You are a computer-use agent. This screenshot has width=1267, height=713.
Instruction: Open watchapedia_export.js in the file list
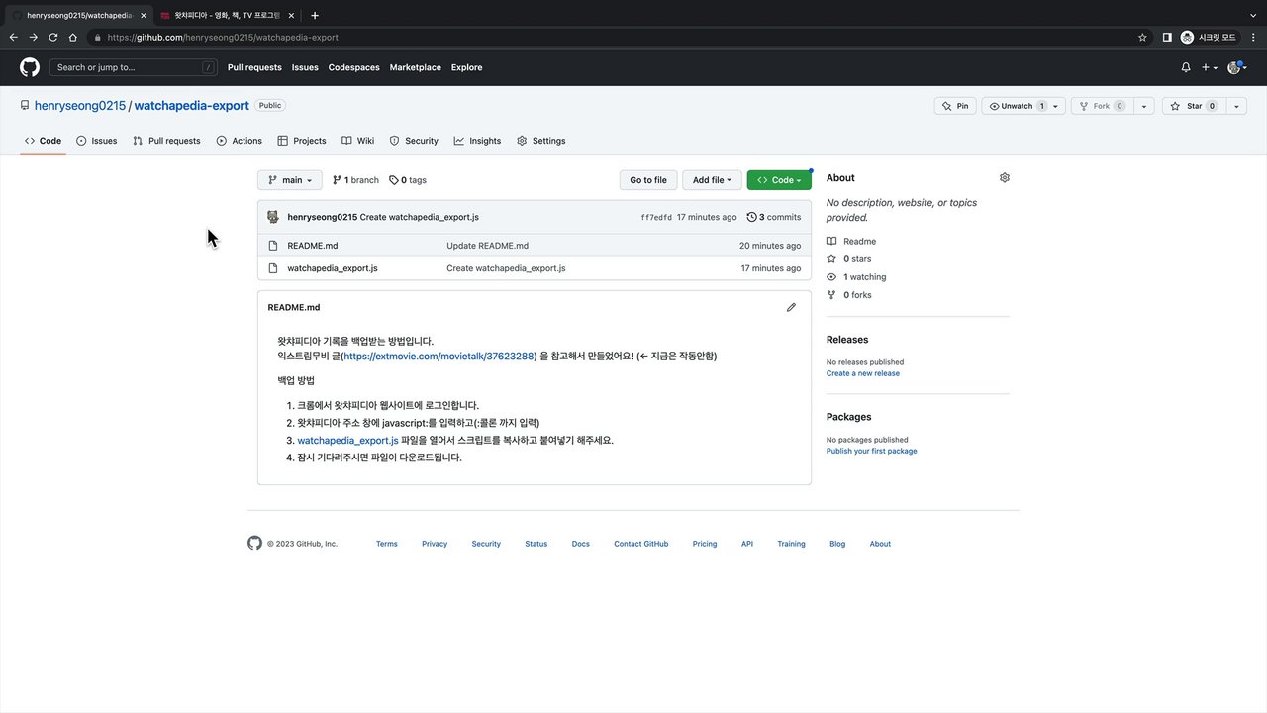[333, 268]
